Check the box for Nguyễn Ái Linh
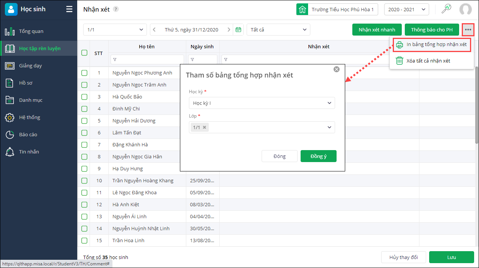This screenshot has height=268, width=479. (84, 216)
